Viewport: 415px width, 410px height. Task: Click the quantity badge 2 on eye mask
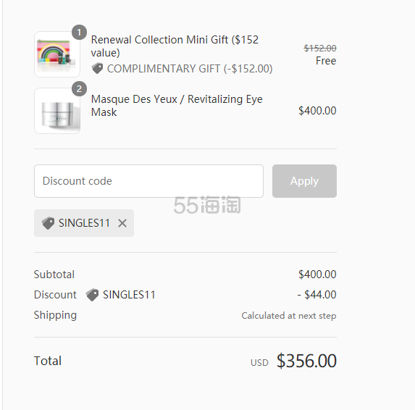click(x=79, y=89)
